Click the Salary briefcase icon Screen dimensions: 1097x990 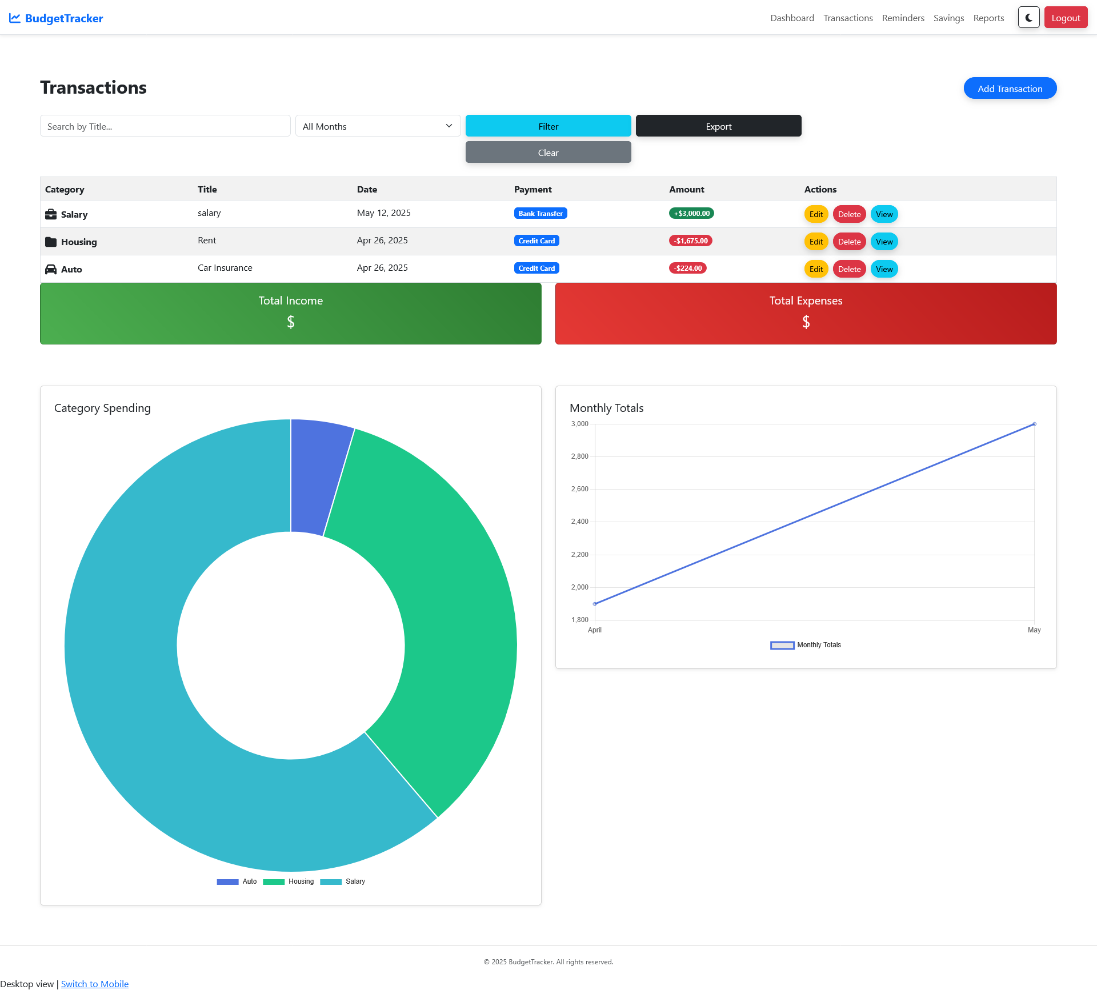(51, 214)
